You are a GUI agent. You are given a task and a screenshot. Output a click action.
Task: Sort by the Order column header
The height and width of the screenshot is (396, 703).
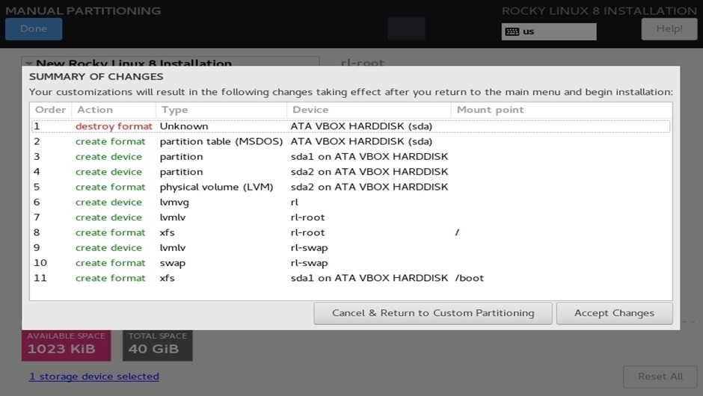click(51, 110)
